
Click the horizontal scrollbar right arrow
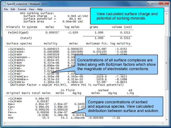(x=163, y=123)
